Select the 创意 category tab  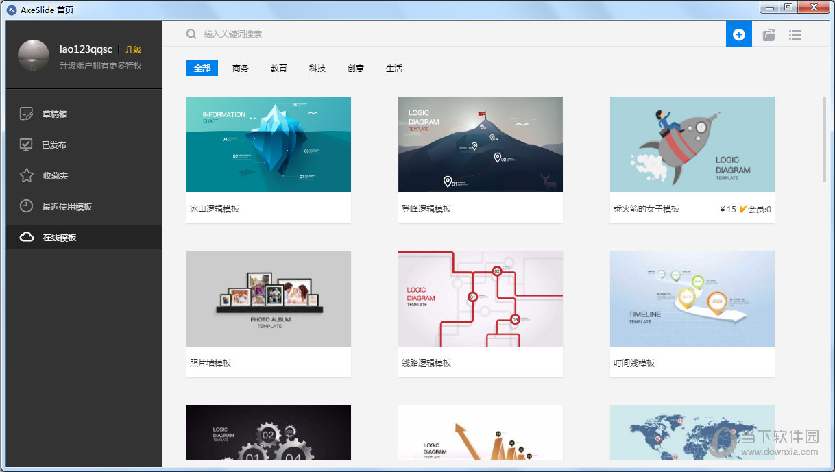tap(356, 68)
